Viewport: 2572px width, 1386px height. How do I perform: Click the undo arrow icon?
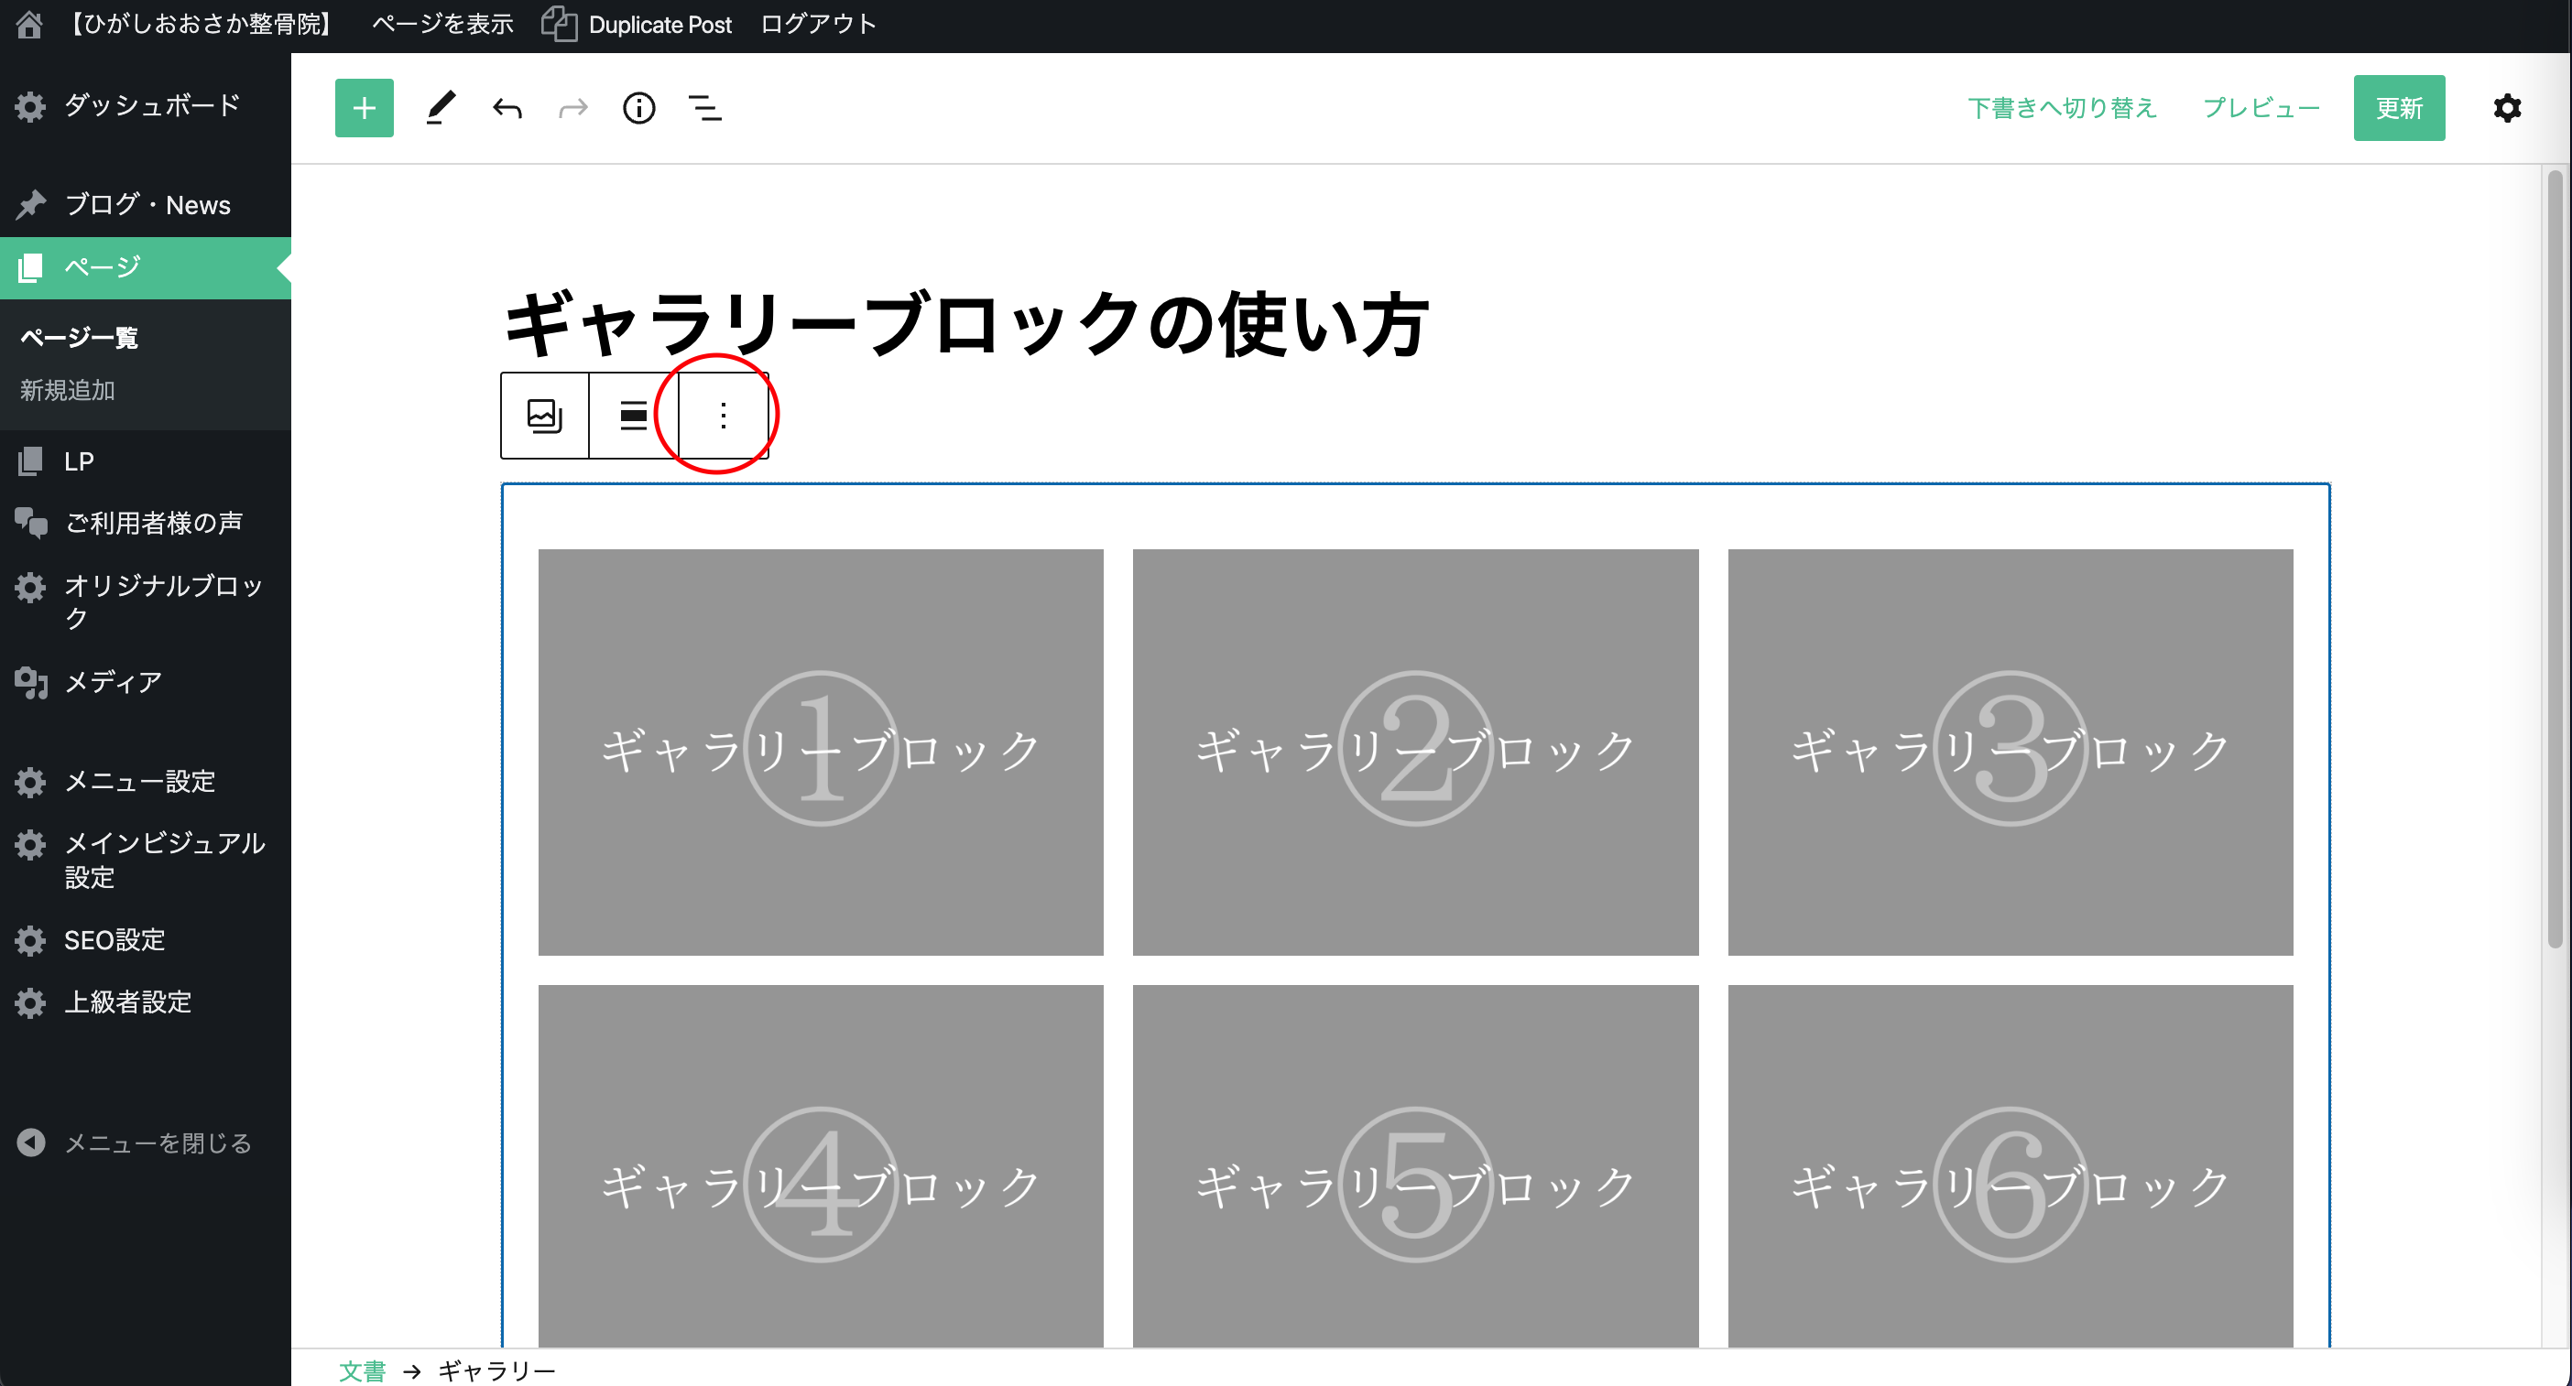tap(507, 108)
